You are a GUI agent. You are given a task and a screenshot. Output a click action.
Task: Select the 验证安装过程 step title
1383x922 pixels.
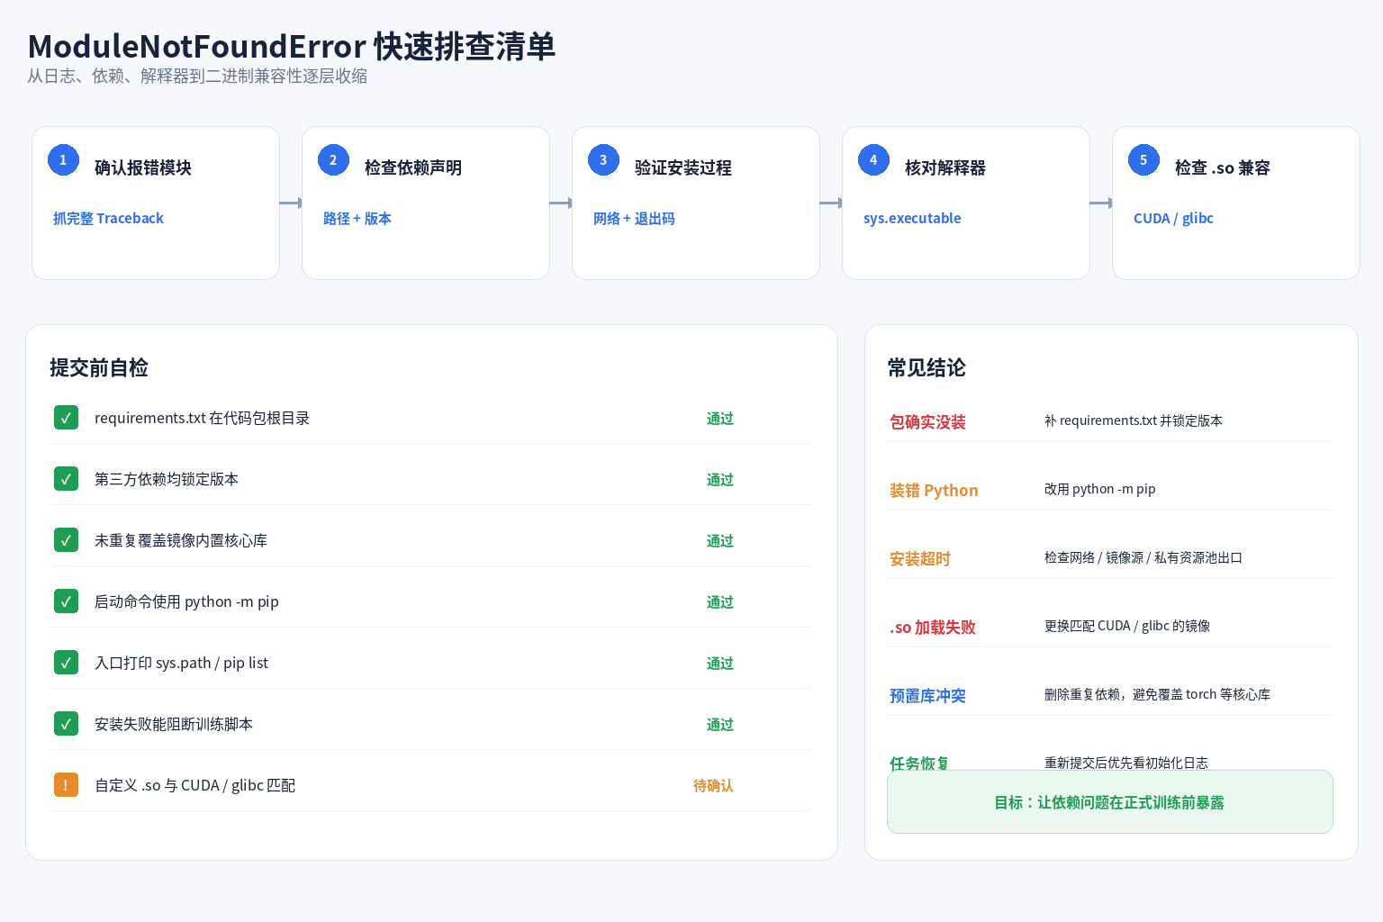coord(683,167)
